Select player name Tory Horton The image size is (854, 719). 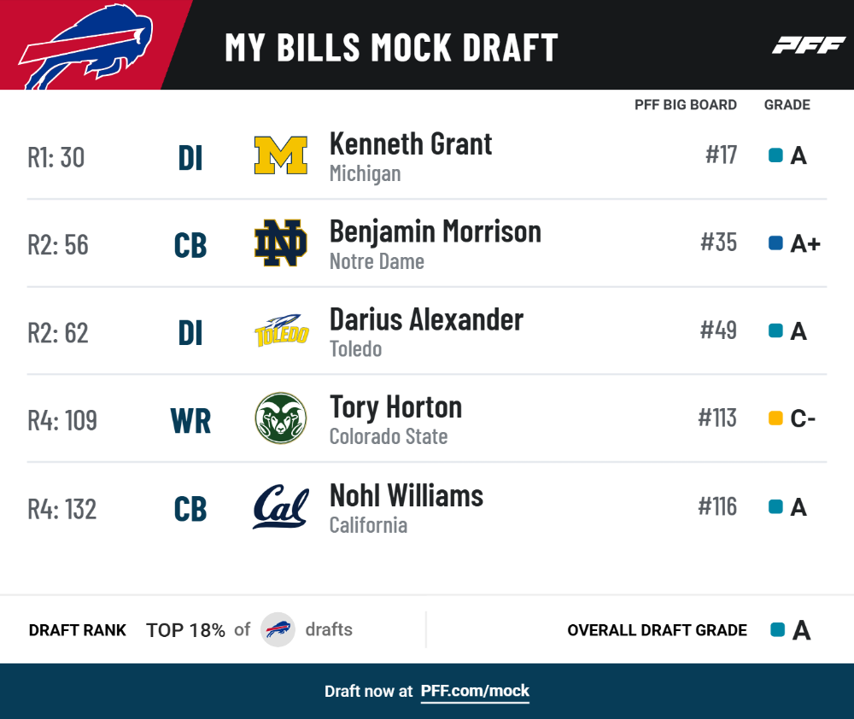pos(396,408)
